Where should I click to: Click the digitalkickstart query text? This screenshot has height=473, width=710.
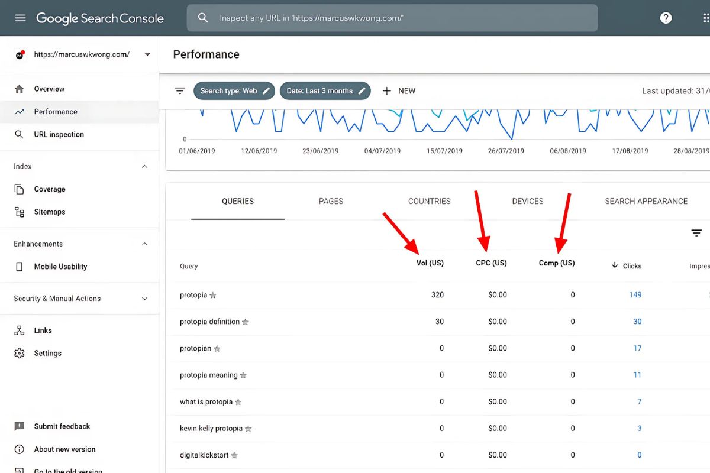tap(204, 455)
